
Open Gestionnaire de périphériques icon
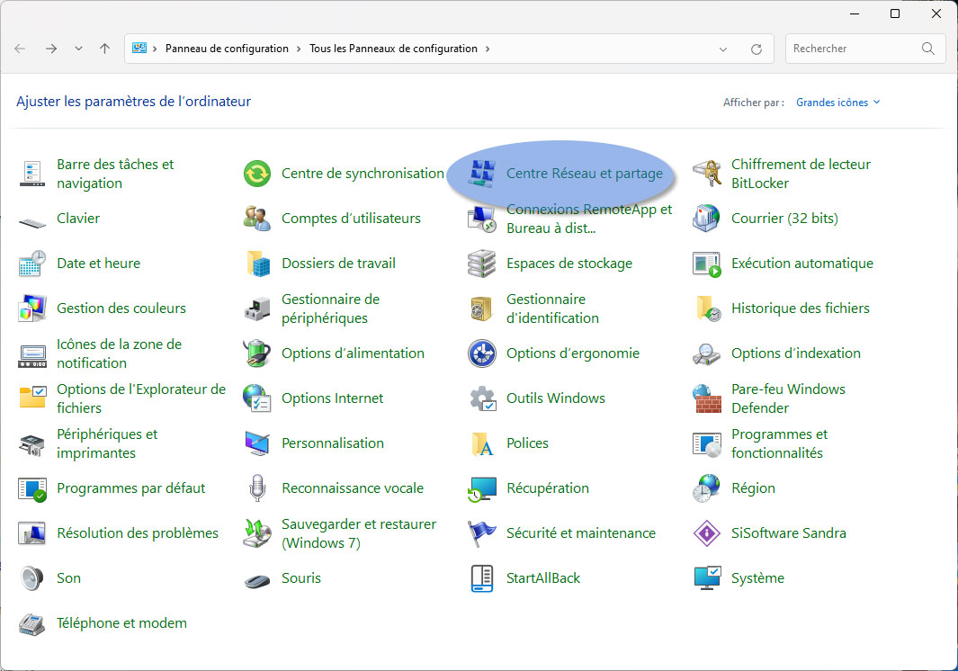(257, 309)
